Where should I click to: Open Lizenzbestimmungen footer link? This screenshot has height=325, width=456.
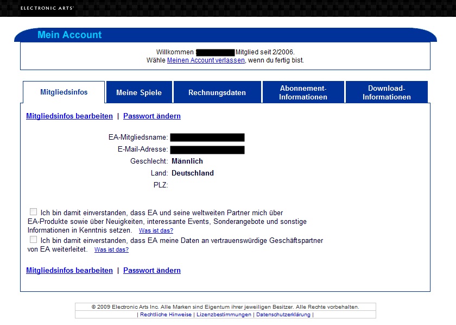[x=224, y=315]
